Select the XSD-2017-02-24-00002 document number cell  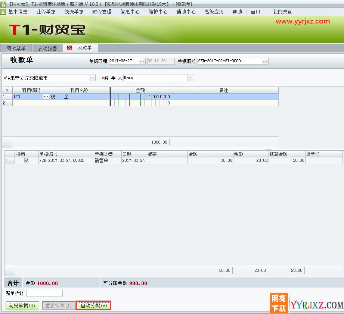point(66,160)
